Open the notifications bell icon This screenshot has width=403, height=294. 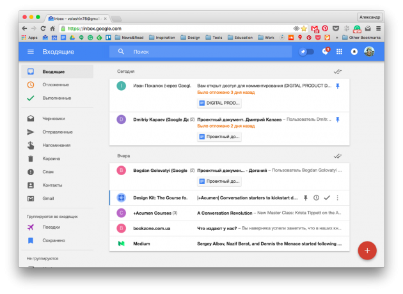(x=354, y=52)
